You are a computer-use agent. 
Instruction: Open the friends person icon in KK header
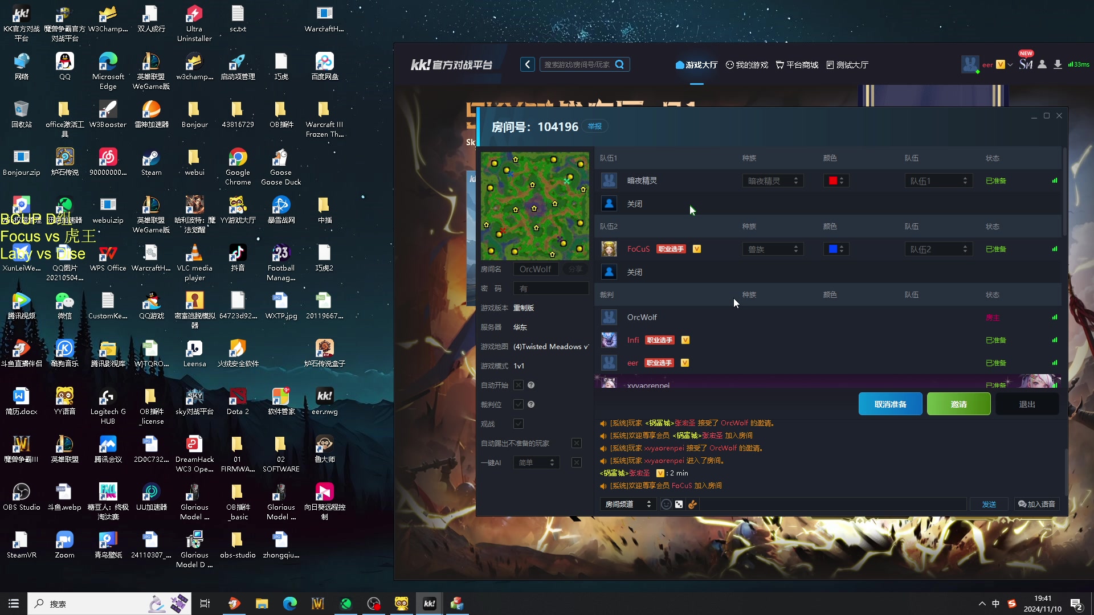point(1042,64)
